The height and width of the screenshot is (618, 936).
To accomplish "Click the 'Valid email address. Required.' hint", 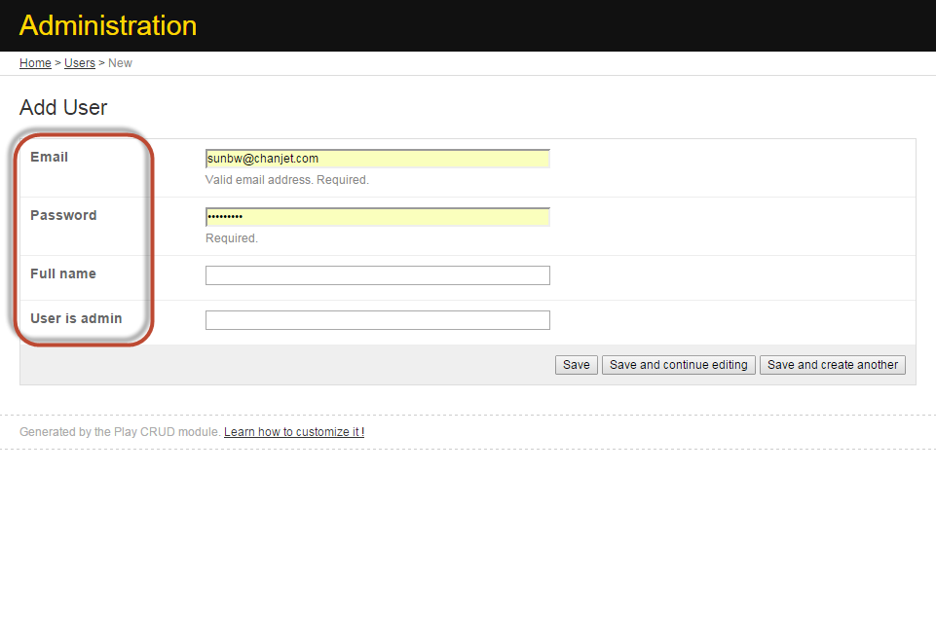I will 287,180.
